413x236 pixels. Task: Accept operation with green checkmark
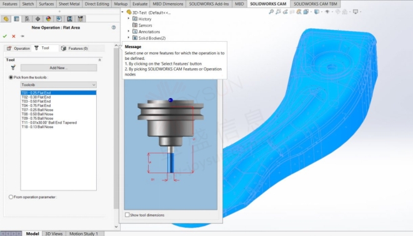click(x=5, y=36)
